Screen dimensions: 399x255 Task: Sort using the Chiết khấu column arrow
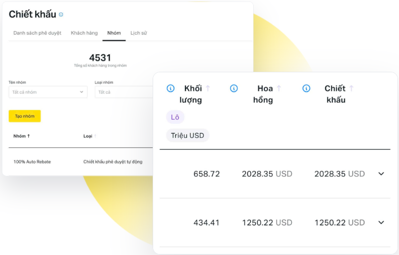click(x=351, y=88)
